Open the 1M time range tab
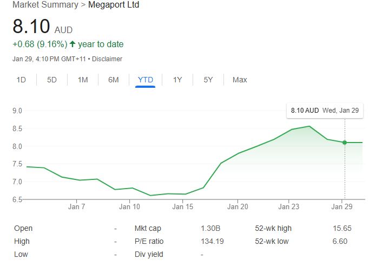 coord(83,80)
